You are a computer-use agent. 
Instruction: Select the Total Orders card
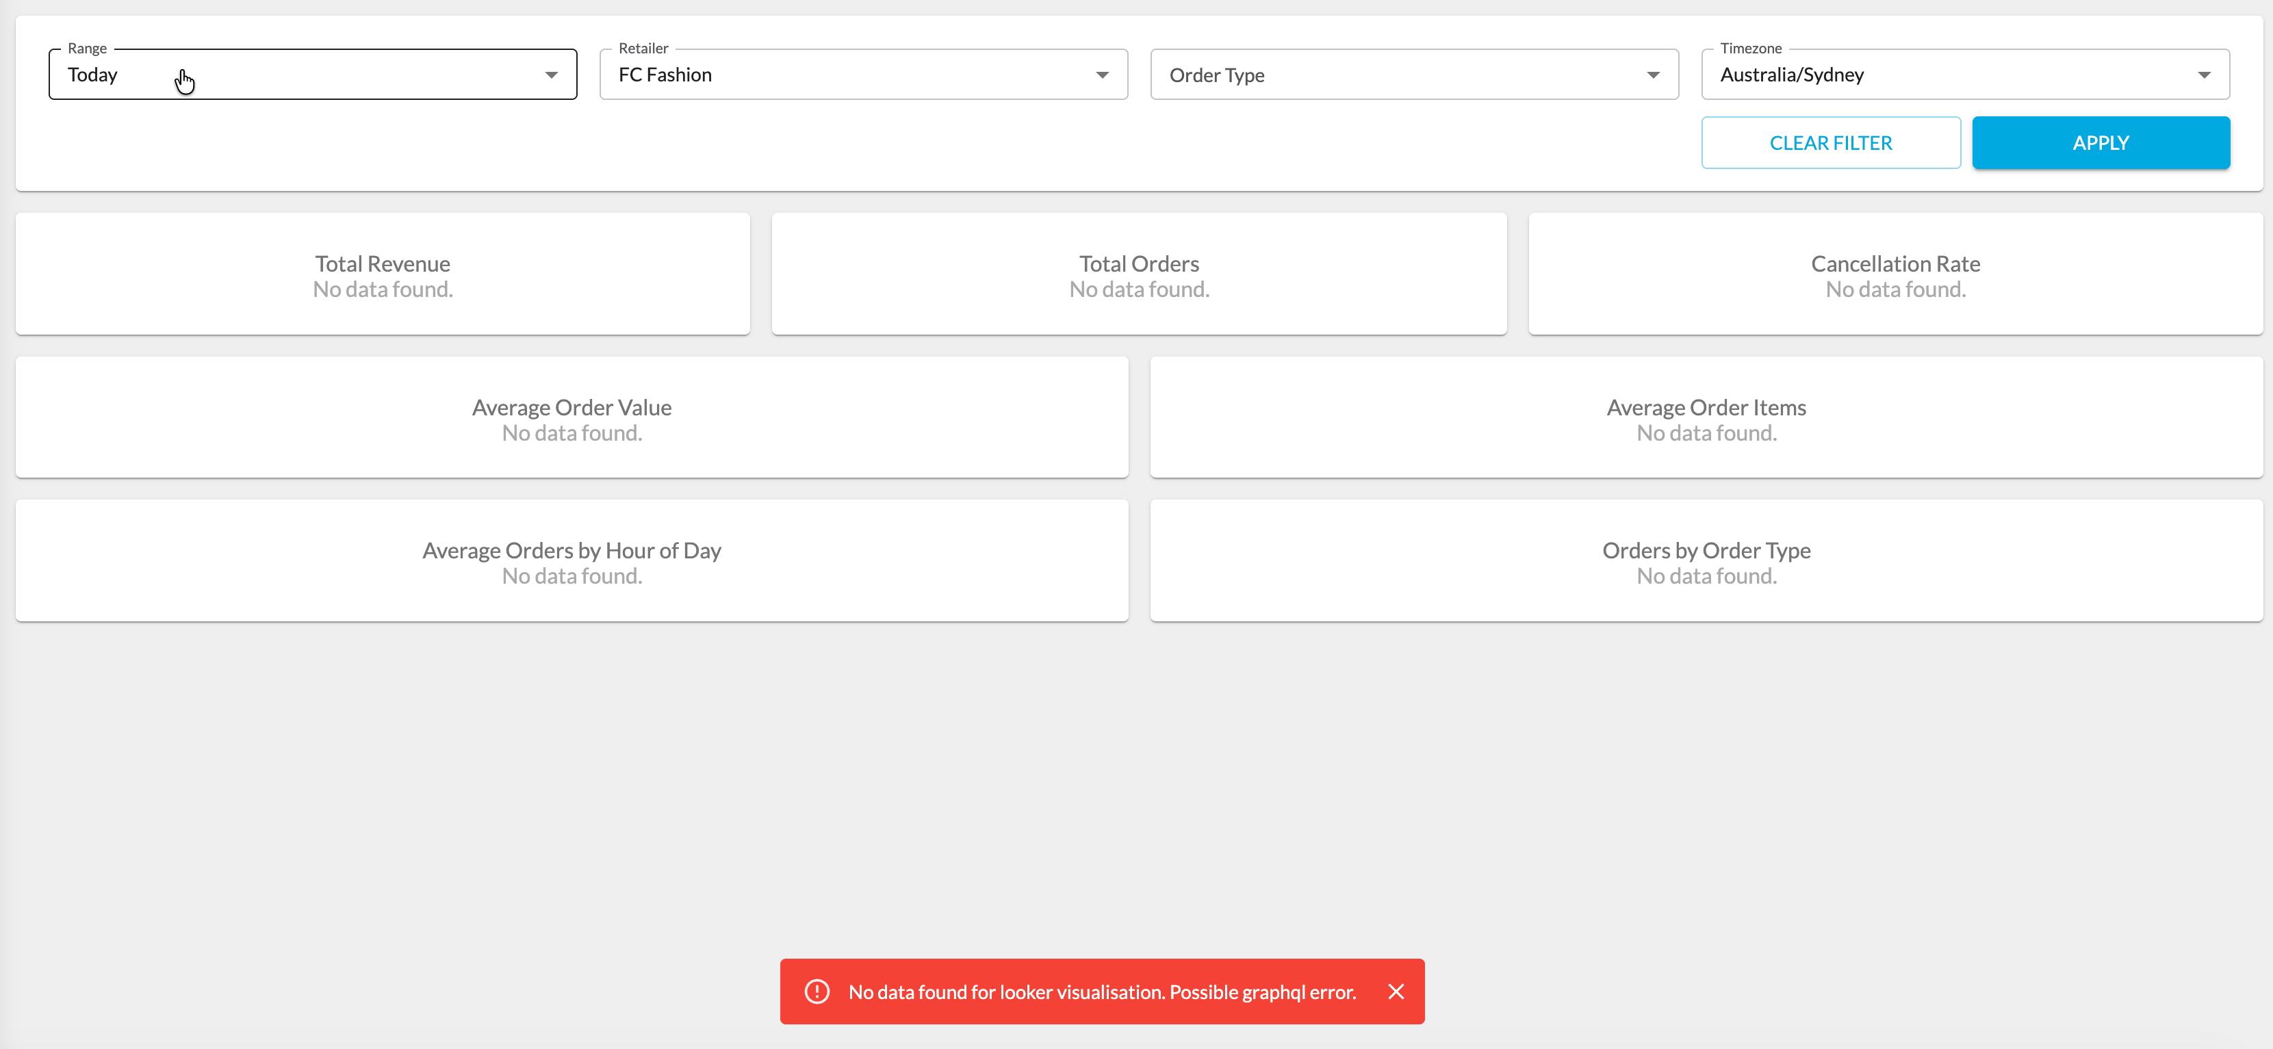tap(1138, 274)
